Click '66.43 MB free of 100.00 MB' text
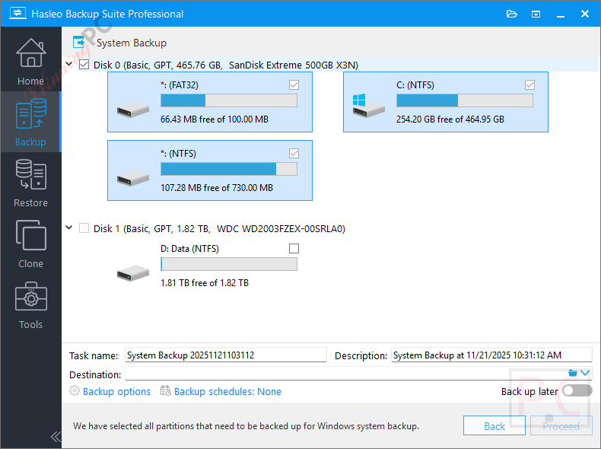The image size is (601, 449). click(215, 119)
